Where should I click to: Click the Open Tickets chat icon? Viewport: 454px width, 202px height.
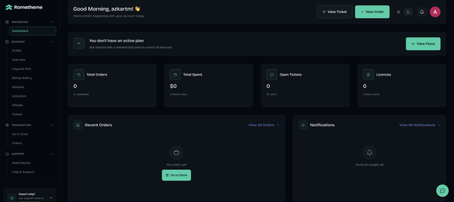click(272, 75)
